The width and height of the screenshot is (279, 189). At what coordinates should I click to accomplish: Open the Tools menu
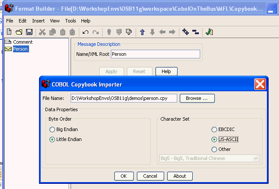pos(71,21)
